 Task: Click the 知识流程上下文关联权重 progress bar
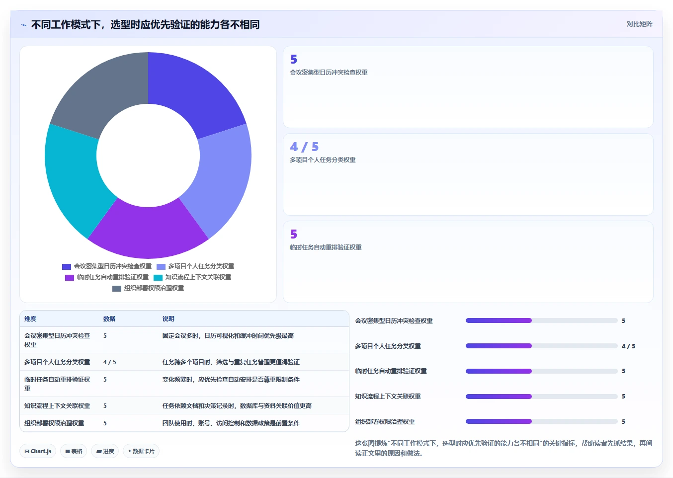[x=542, y=397]
